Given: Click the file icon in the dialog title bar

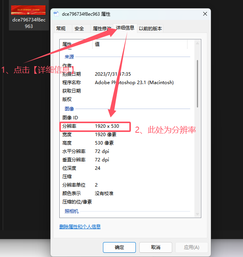Looking at the screenshot, I should tap(56, 14).
